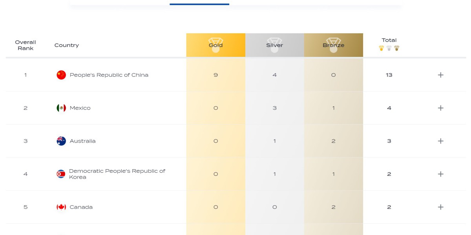Click the People's Republic of China flag icon
The height and width of the screenshot is (235, 471).
[x=61, y=75]
